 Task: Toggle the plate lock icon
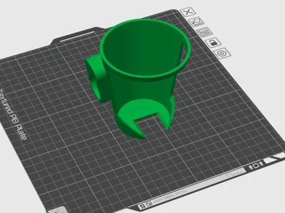tap(213, 43)
